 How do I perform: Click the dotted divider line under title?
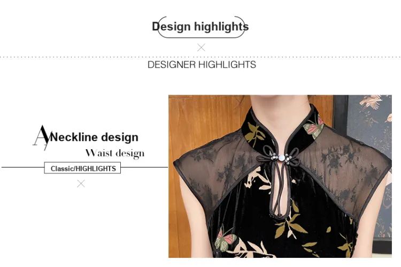pos(200,57)
